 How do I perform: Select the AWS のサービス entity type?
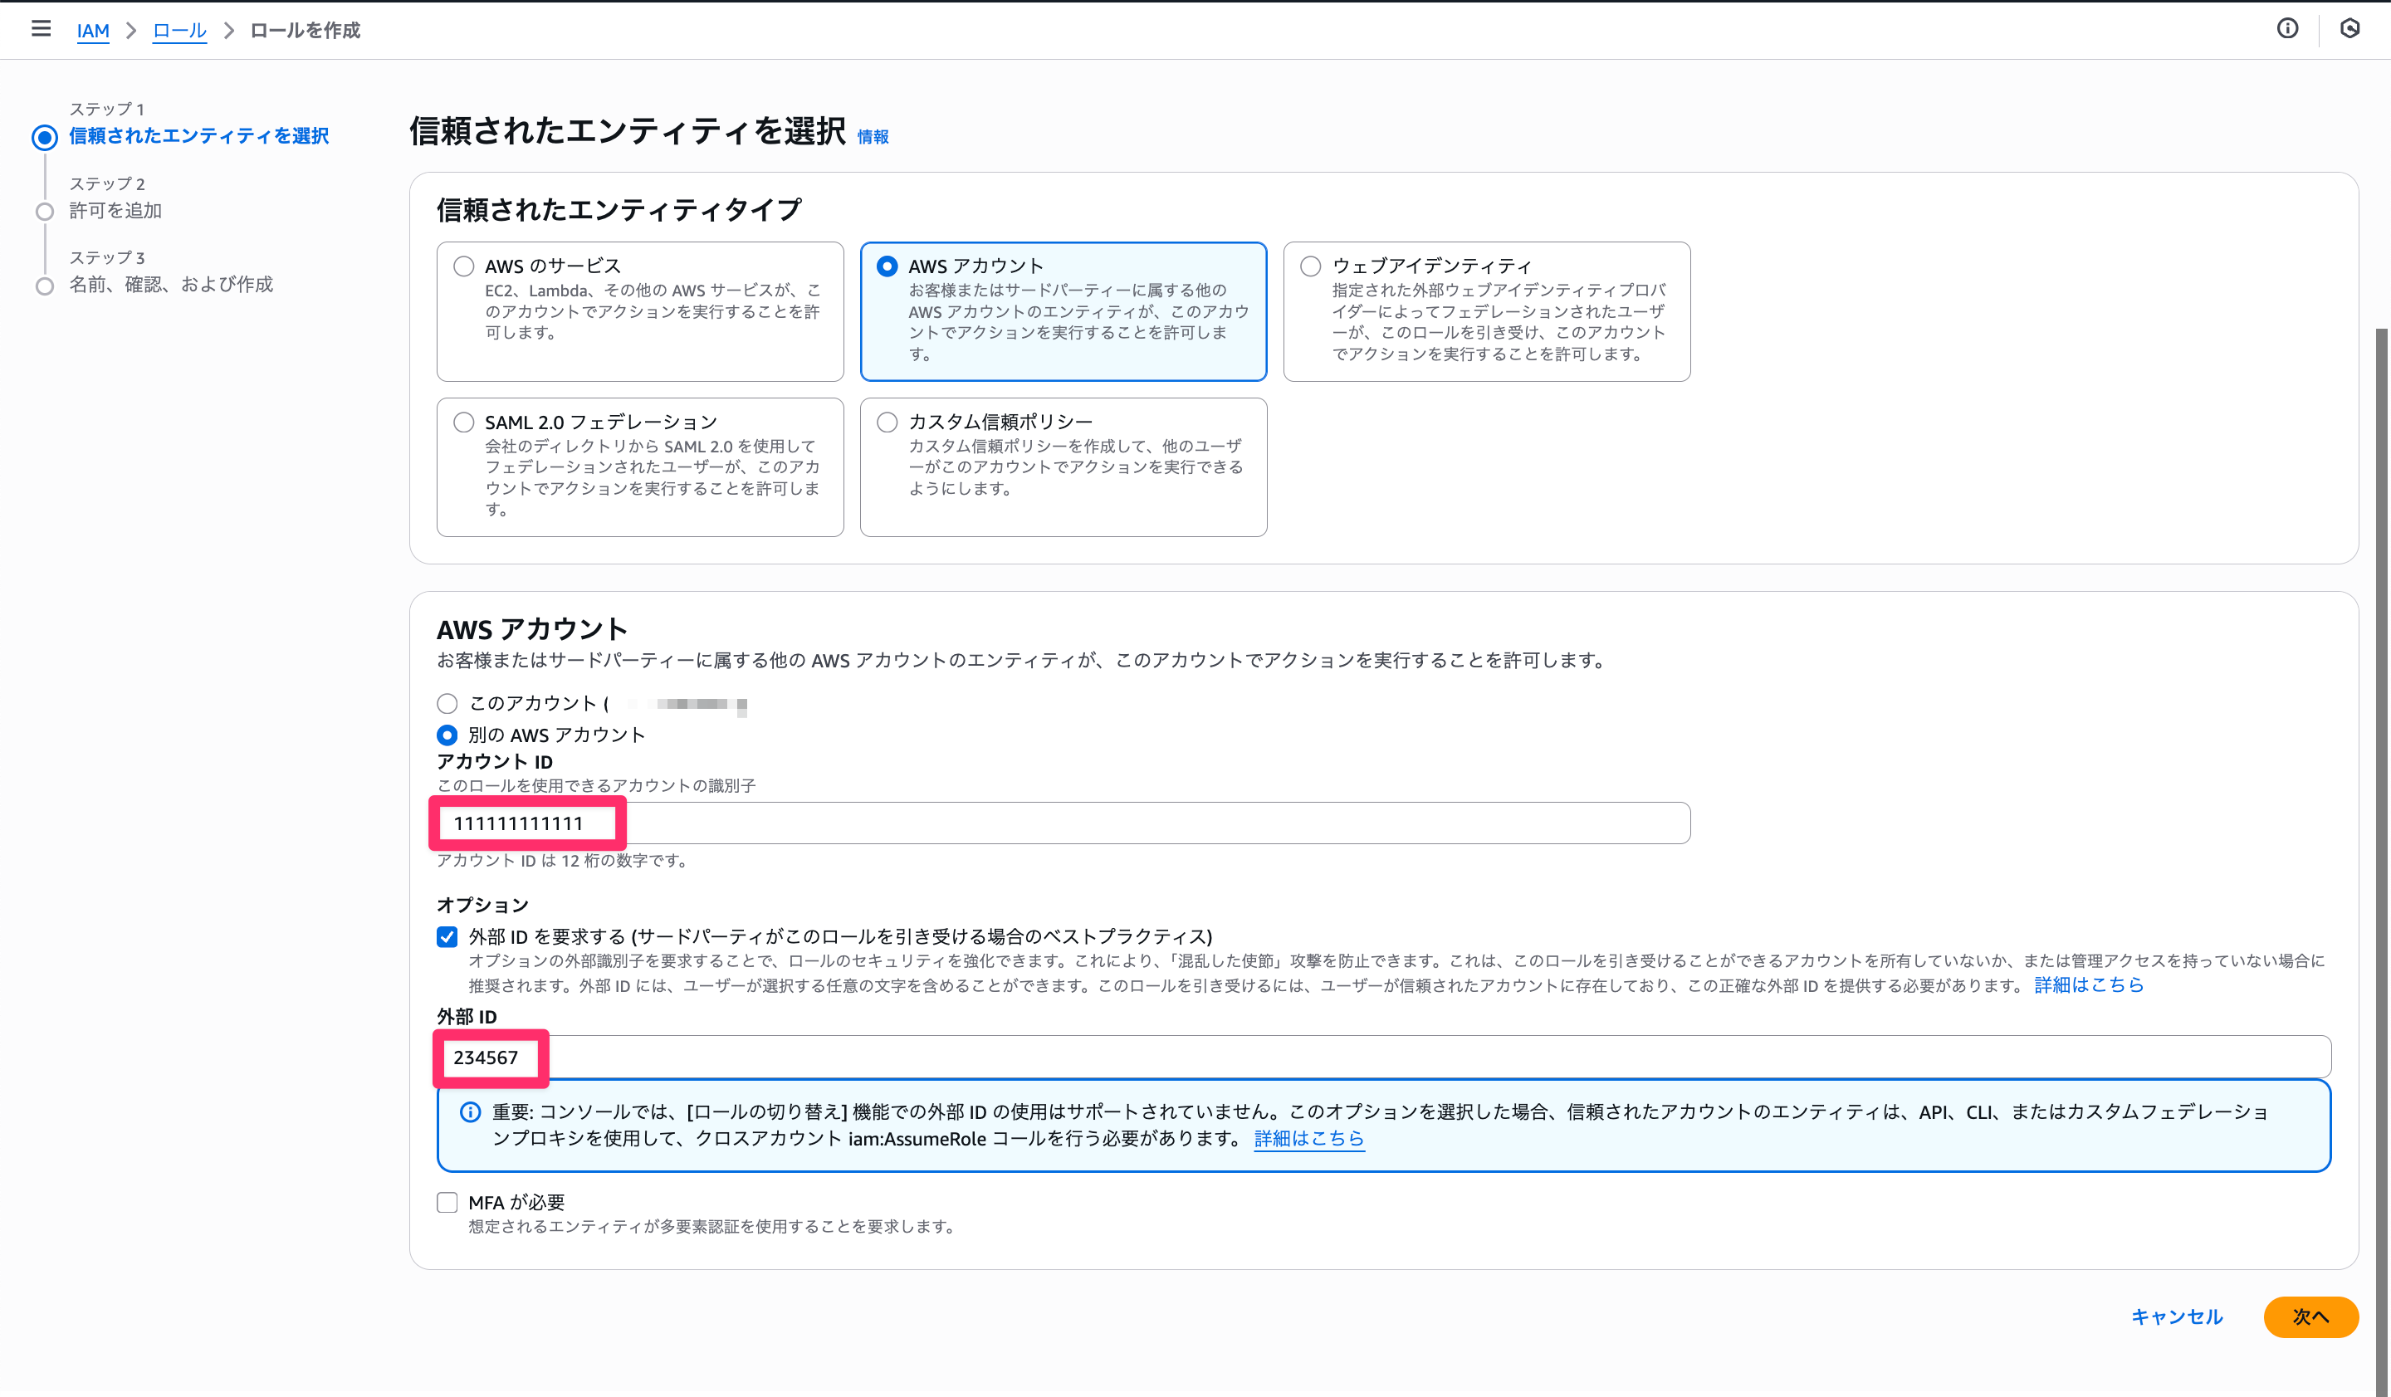pyautogui.click(x=464, y=266)
